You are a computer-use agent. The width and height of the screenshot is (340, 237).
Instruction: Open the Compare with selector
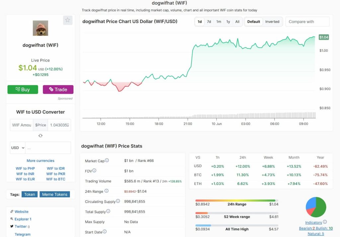[307, 22]
